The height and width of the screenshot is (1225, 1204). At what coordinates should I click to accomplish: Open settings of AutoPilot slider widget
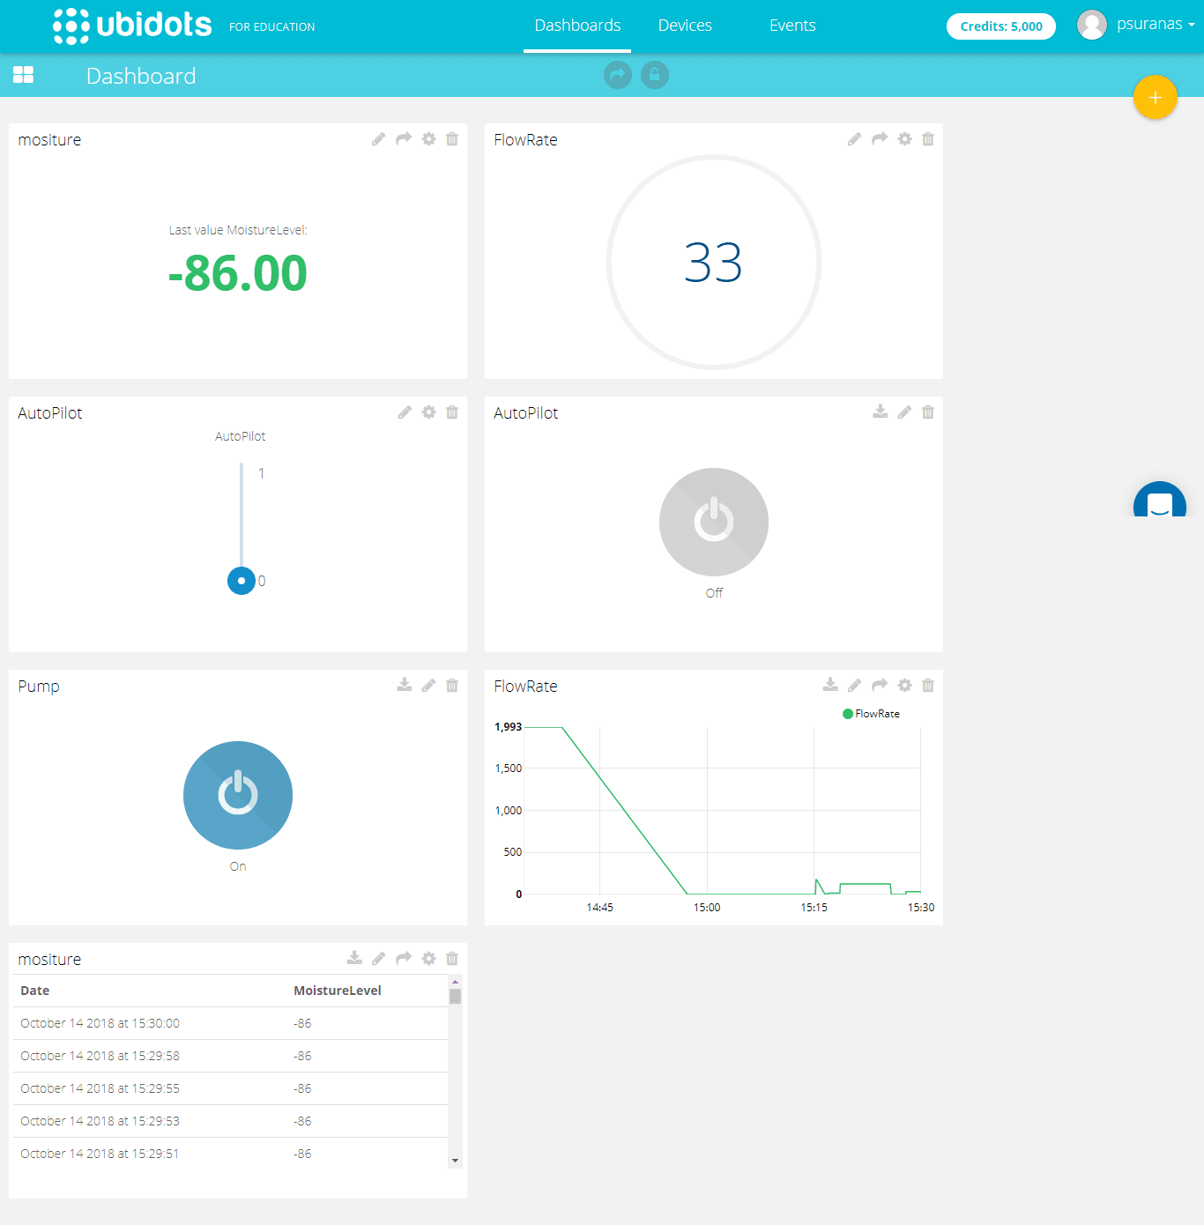(x=428, y=412)
